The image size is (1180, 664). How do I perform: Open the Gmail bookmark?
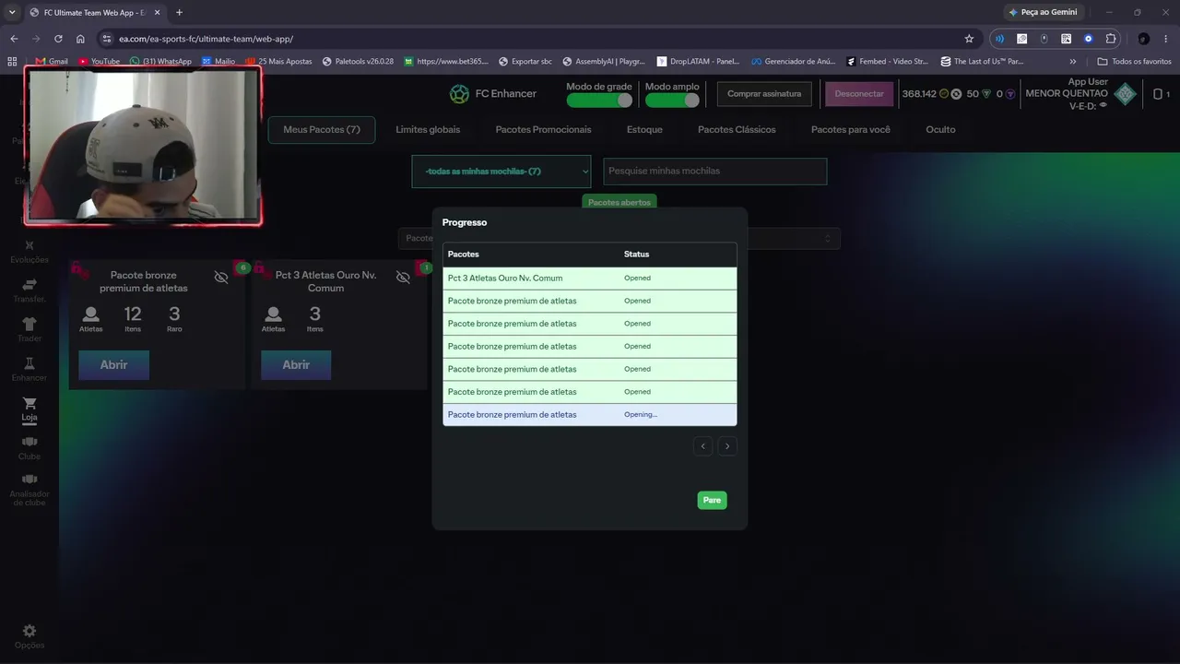coord(52,62)
